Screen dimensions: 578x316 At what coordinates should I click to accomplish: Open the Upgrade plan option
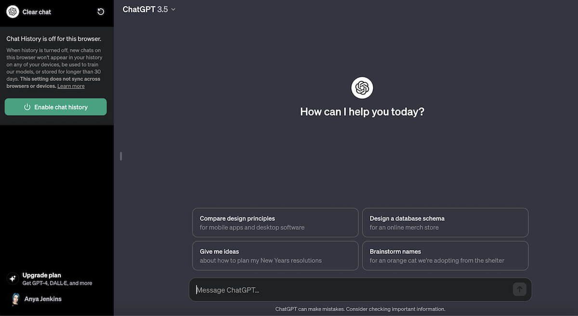[x=57, y=279]
